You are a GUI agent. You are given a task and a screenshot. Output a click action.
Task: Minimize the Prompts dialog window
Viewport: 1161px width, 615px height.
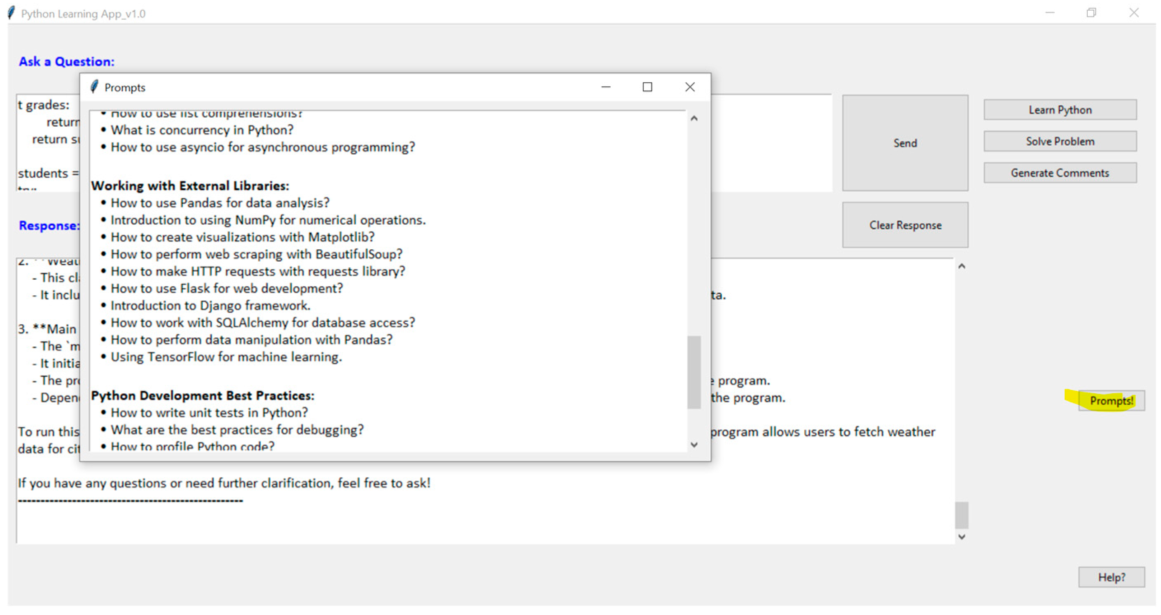pyautogui.click(x=606, y=87)
